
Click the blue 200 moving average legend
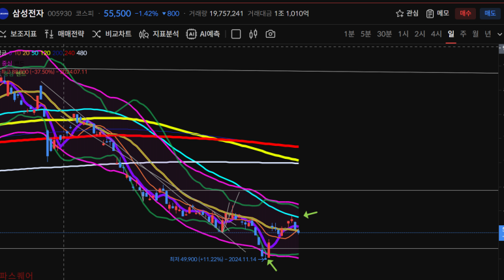[57, 53]
